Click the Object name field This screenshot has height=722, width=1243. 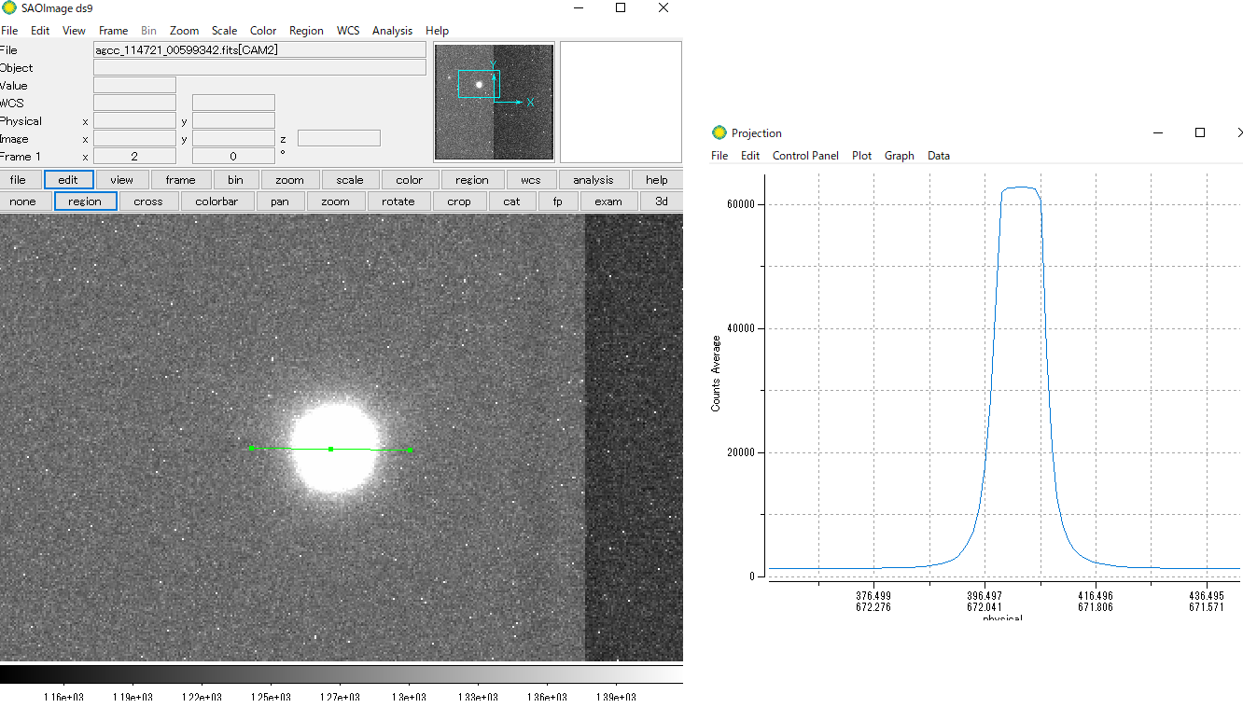point(259,68)
